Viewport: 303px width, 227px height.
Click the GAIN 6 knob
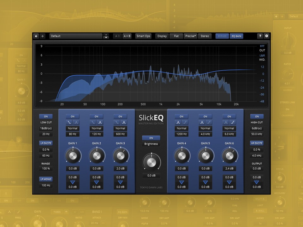[229, 156]
